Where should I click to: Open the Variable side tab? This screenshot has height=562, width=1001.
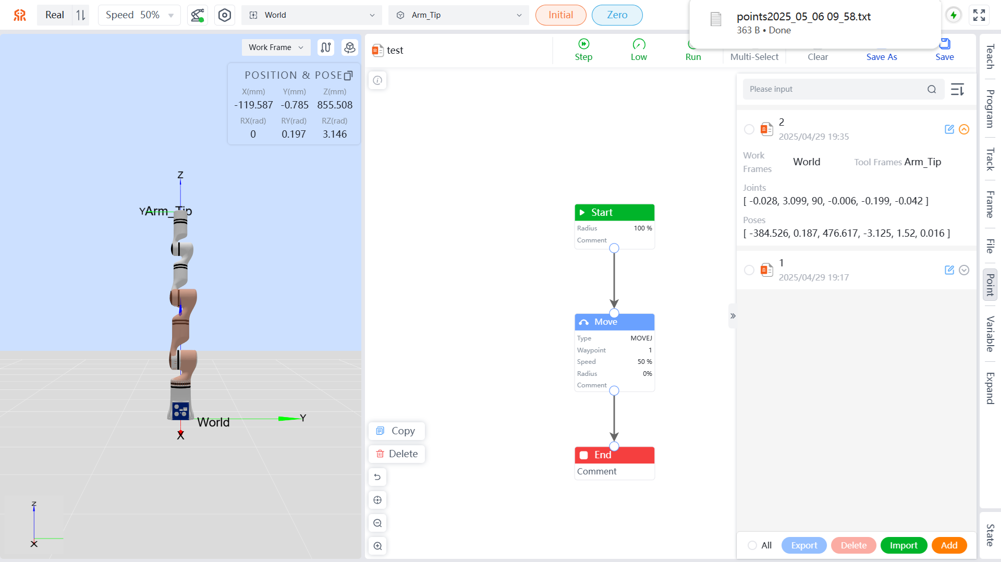[990, 334]
